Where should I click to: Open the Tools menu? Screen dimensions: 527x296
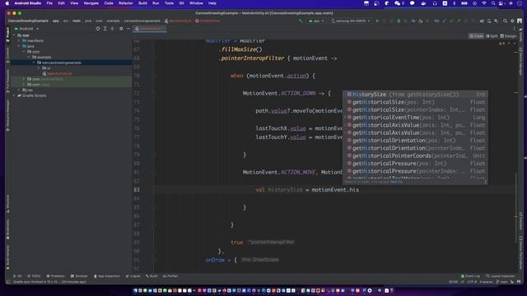point(169,3)
